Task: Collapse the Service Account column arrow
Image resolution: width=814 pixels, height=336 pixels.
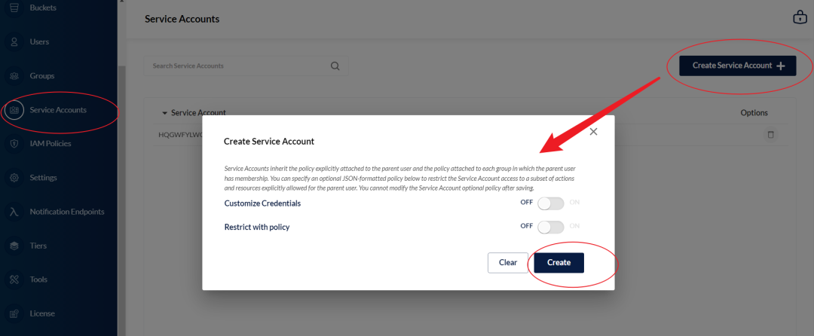Action: tap(165, 113)
